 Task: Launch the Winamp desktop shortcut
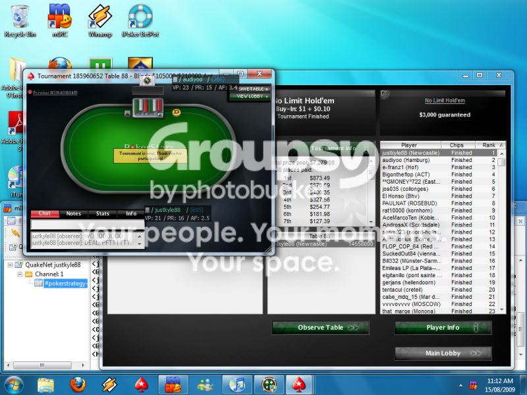(x=100, y=21)
